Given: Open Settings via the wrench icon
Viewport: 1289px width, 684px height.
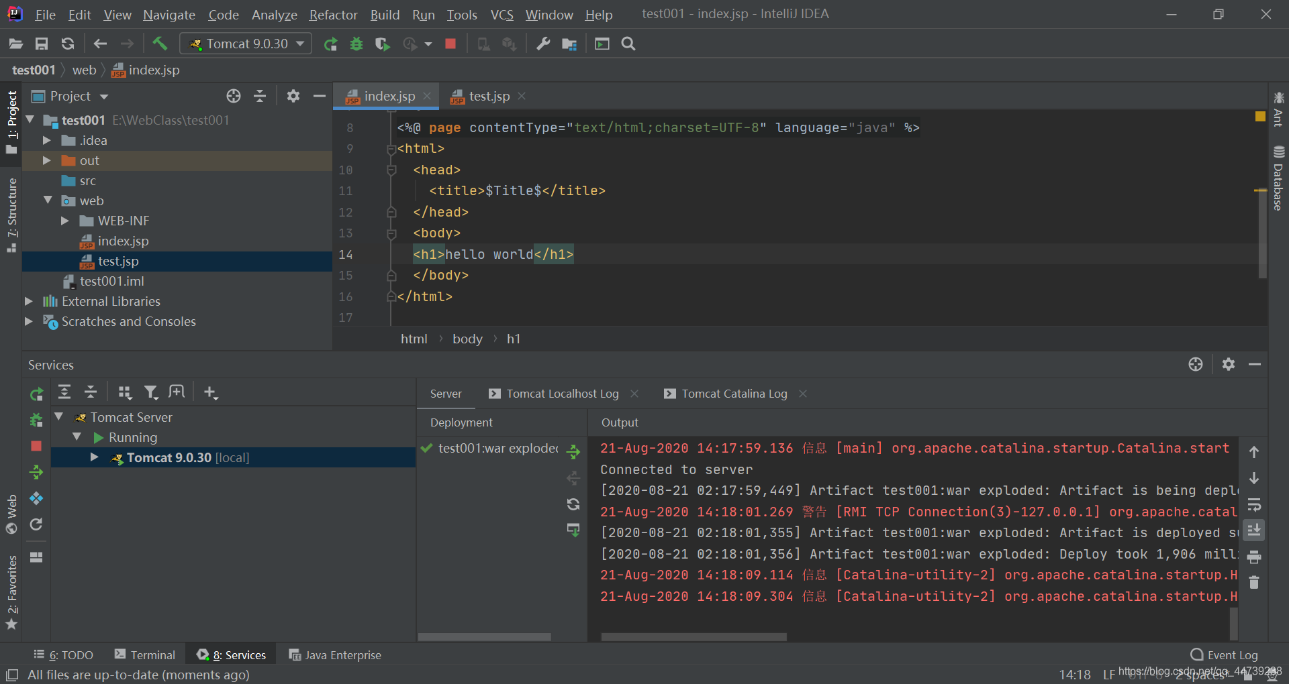Looking at the screenshot, I should tap(543, 44).
